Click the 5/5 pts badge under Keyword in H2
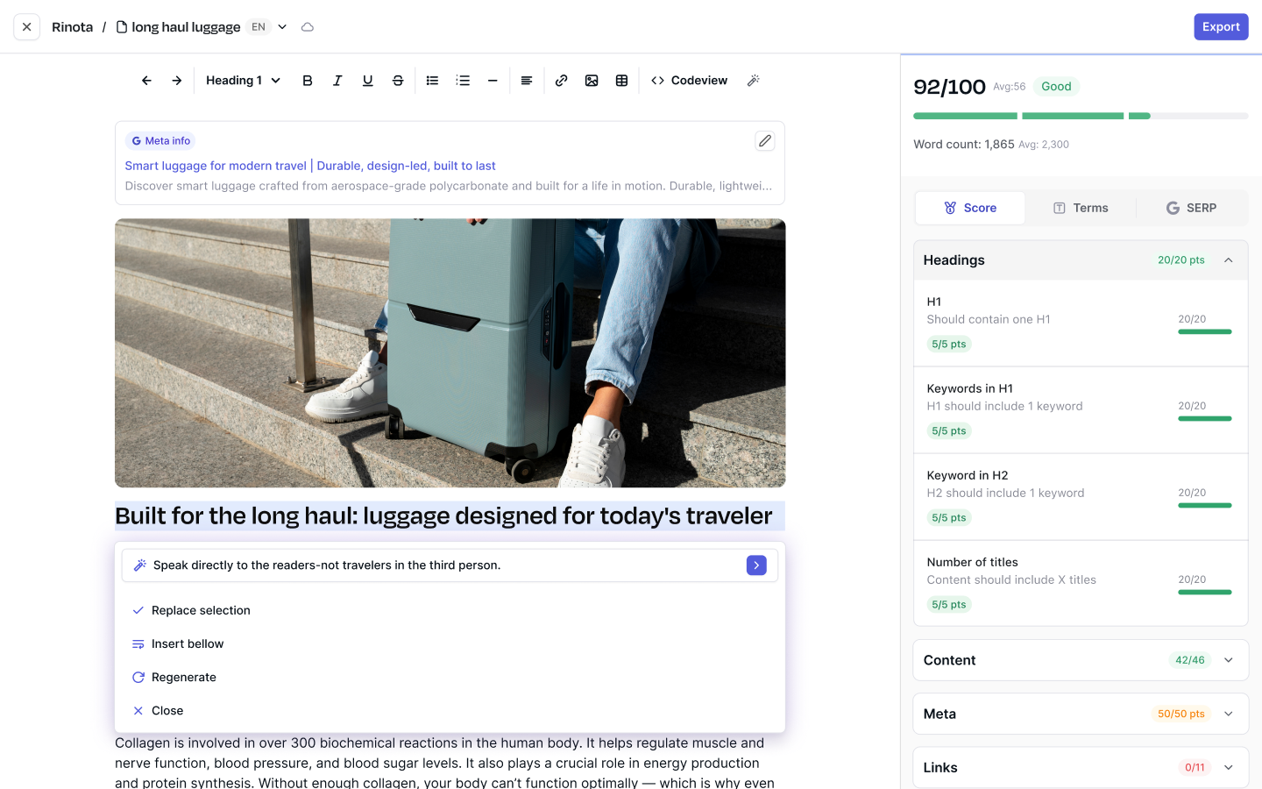The image size is (1262, 789). point(949,518)
